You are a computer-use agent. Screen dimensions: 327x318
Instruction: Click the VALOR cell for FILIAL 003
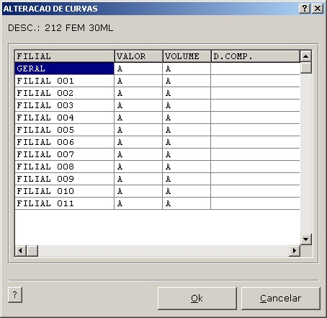pyautogui.click(x=138, y=105)
